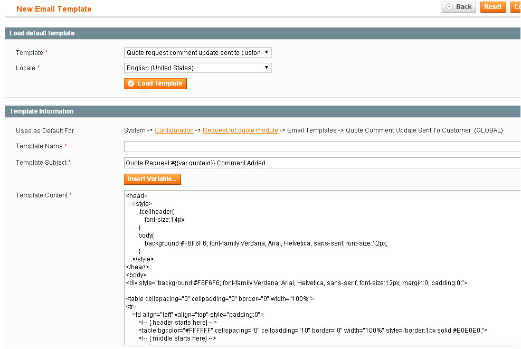The width and height of the screenshot is (521, 349).
Task: Click the '(GLOBAL)' scope text
Action: (488, 130)
